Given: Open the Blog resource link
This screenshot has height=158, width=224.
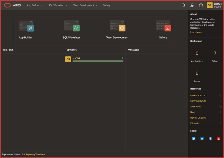Looking at the screenshot, I should pos(192,112).
